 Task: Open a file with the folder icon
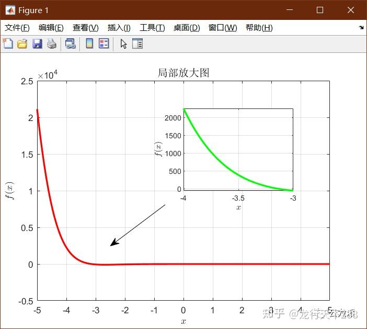(22, 44)
